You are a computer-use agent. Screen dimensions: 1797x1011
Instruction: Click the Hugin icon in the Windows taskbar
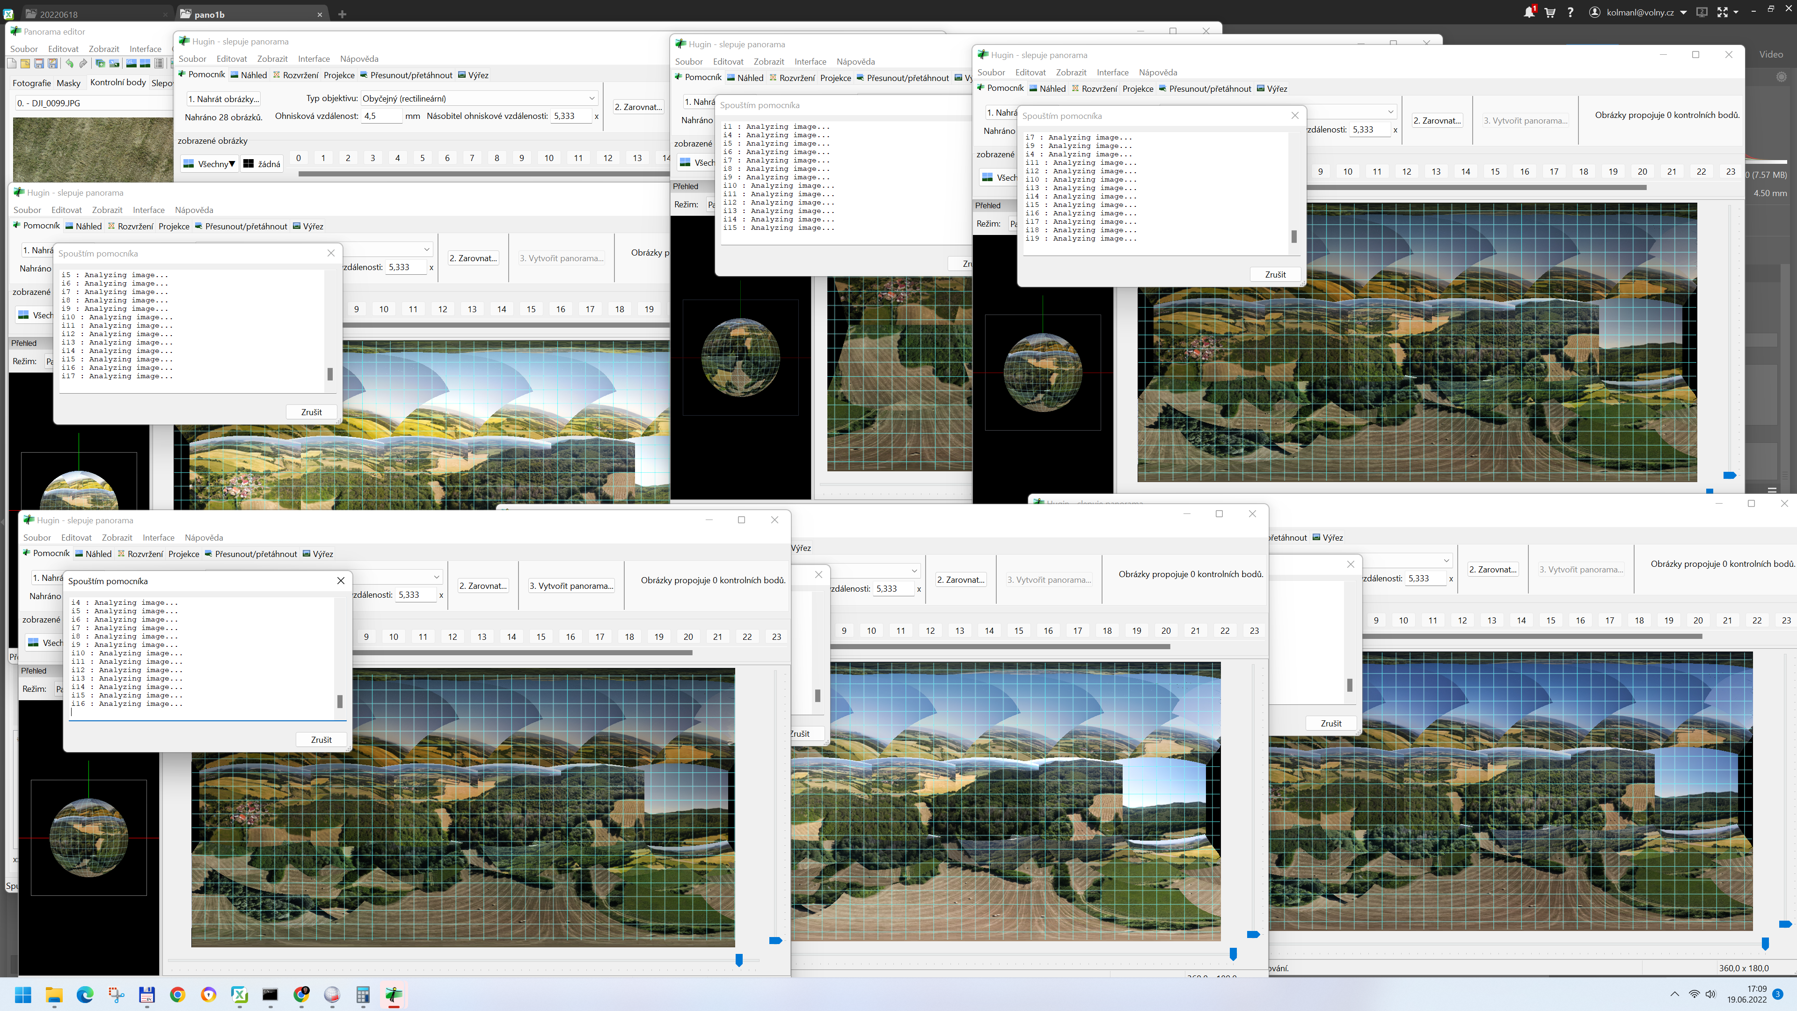coord(394,994)
